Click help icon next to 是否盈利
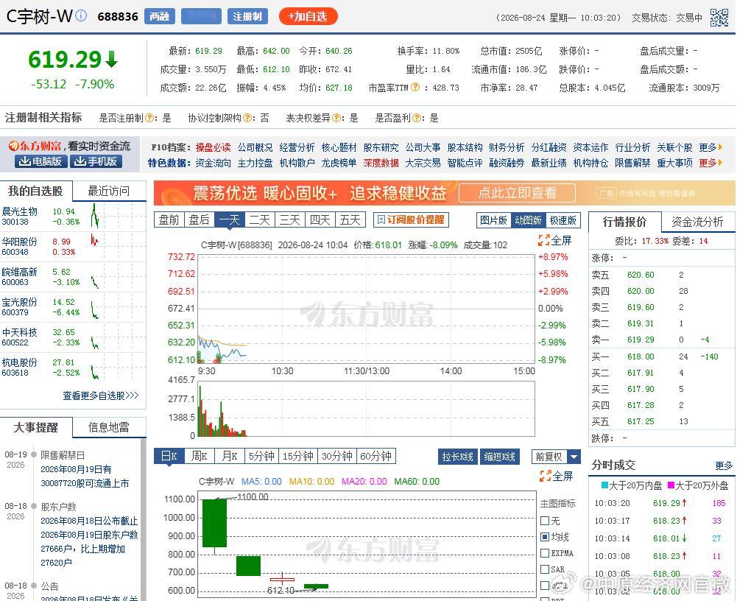 point(417,118)
